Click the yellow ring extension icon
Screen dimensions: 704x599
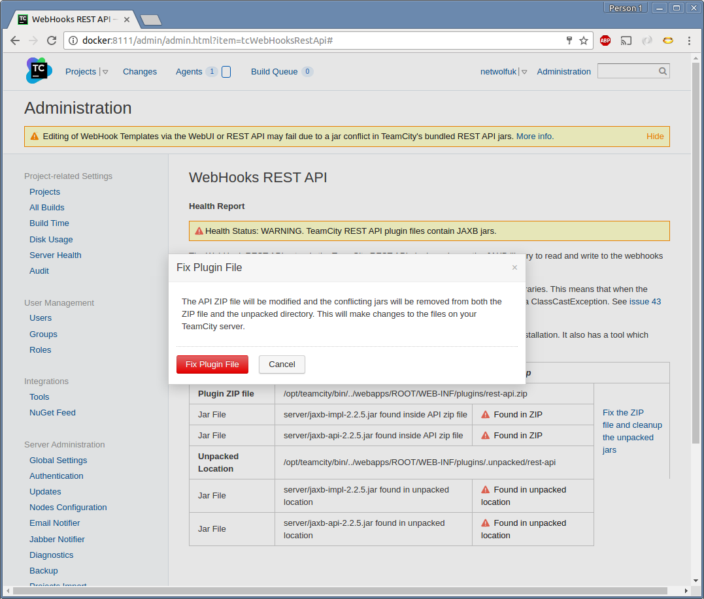(668, 40)
